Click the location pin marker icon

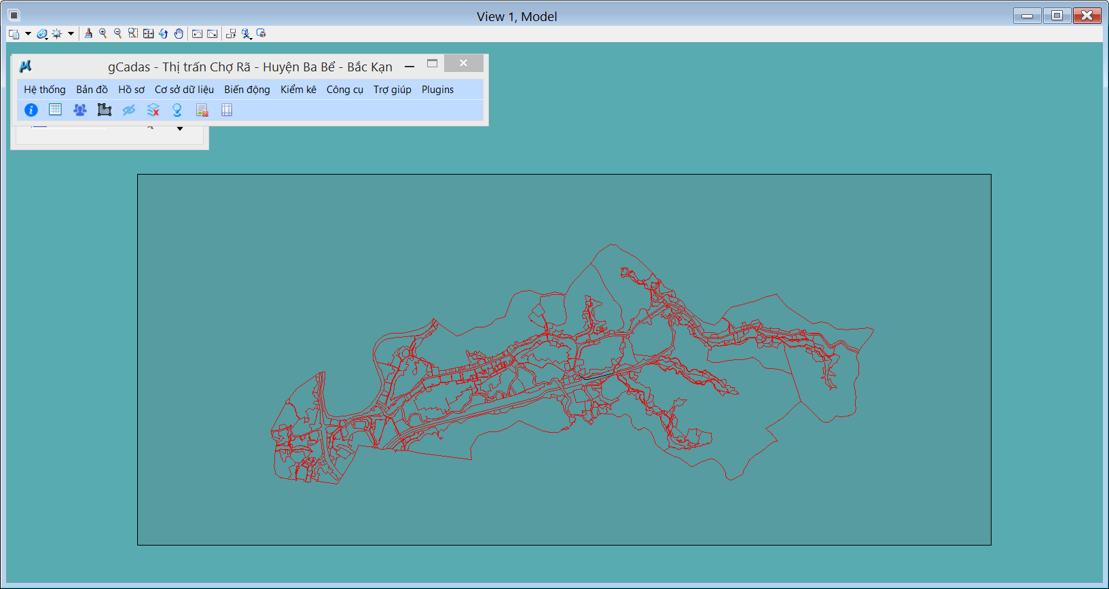[177, 110]
